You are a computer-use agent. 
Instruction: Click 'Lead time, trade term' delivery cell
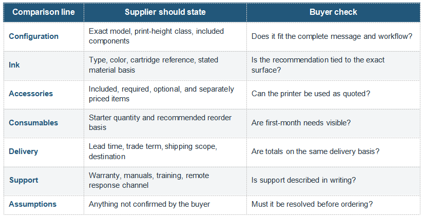[x=165, y=151]
